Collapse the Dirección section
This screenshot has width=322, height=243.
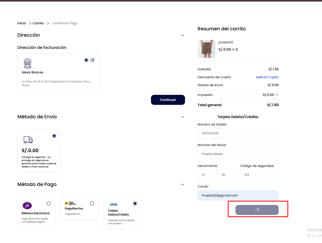tap(182, 35)
